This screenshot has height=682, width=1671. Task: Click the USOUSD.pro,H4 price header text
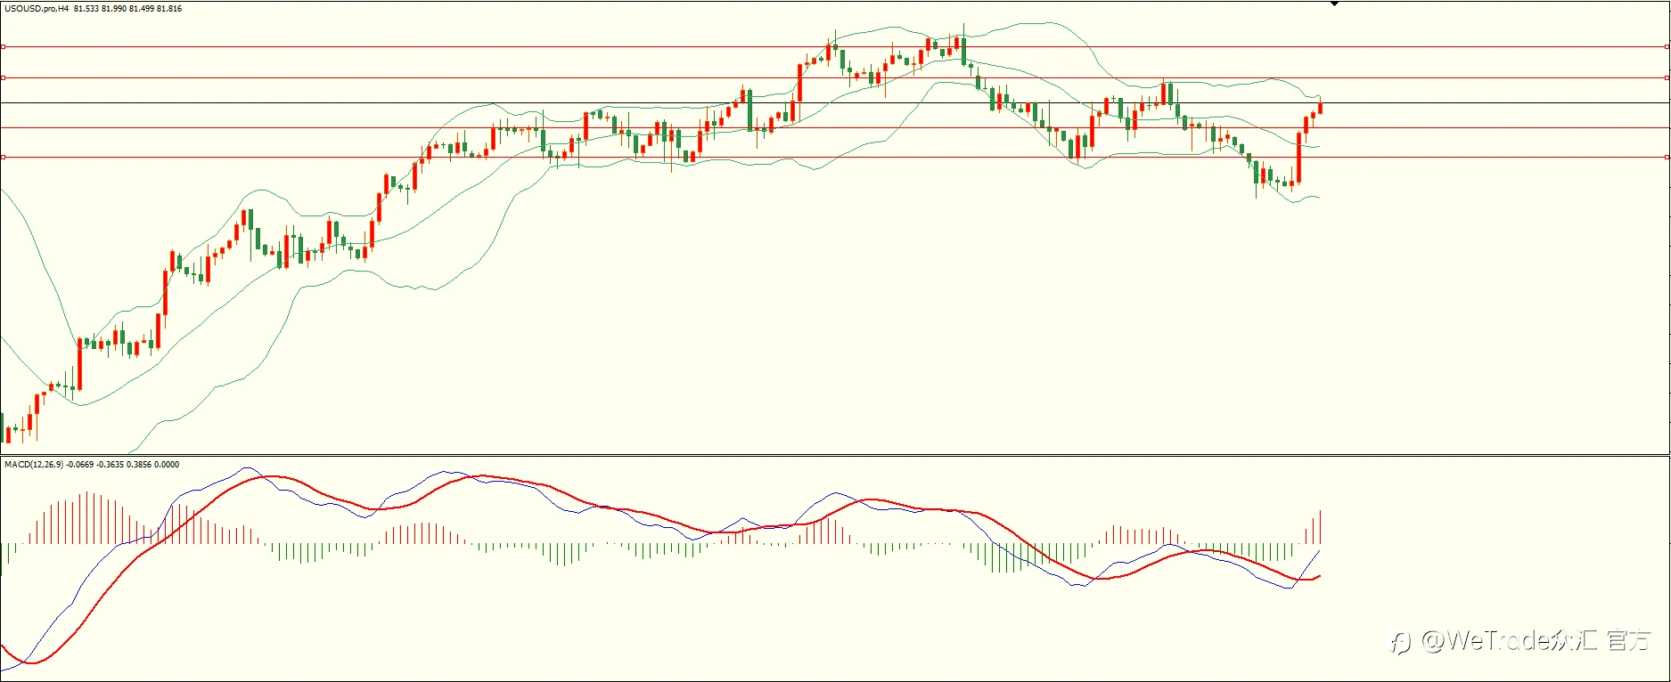(94, 9)
